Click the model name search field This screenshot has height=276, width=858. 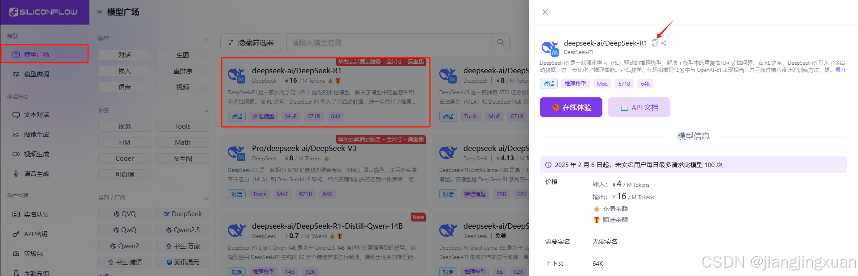click(x=389, y=42)
